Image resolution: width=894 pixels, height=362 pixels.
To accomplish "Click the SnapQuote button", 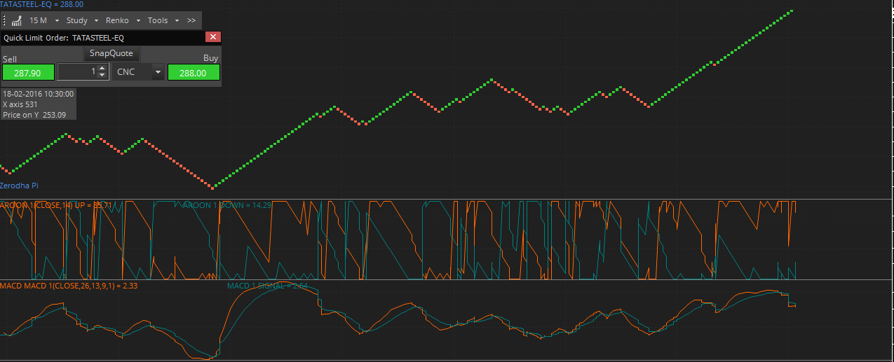I will coord(111,53).
